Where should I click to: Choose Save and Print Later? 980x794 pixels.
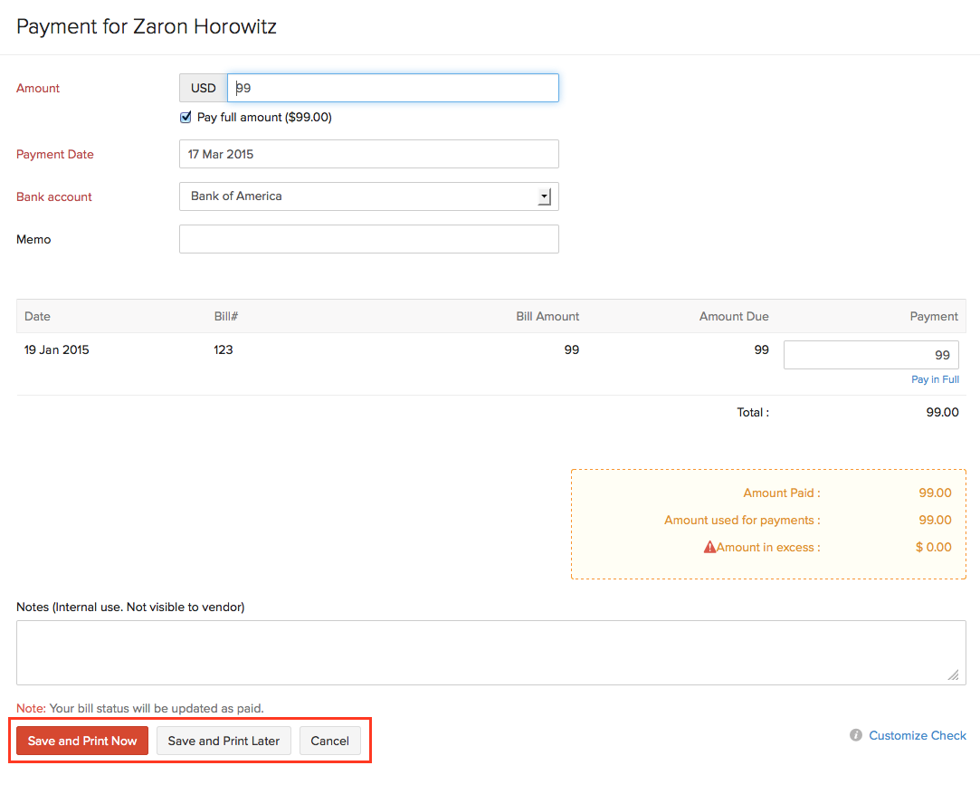coord(224,741)
